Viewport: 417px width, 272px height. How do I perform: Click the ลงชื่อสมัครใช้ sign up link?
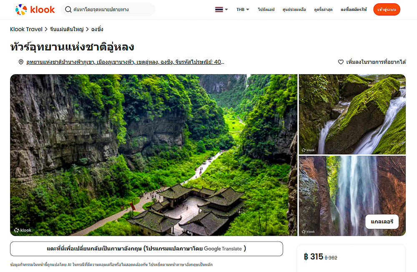(x=354, y=10)
